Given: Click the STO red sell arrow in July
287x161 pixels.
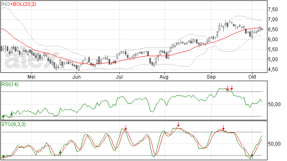Looking at the screenshot, I should point(126,127).
